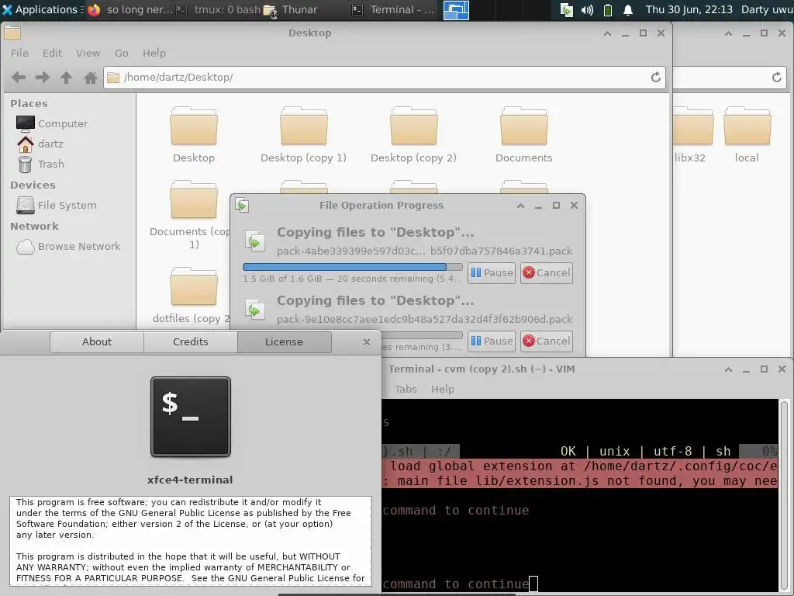
Task: Cancel the first copy operation
Action: coord(547,272)
